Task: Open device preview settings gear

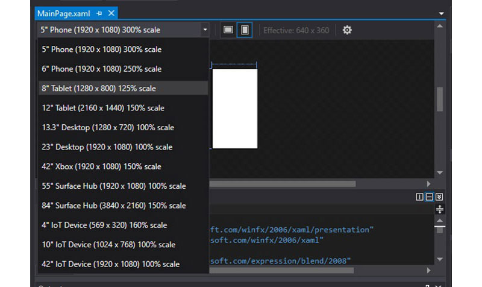Action: click(347, 30)
